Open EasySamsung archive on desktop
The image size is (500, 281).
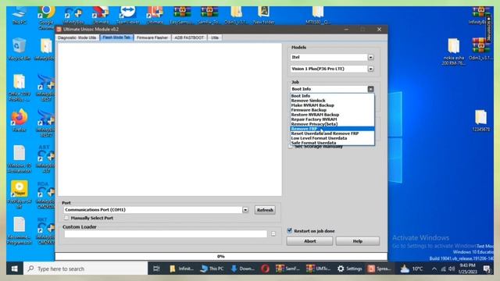click(x=182, y=15)
